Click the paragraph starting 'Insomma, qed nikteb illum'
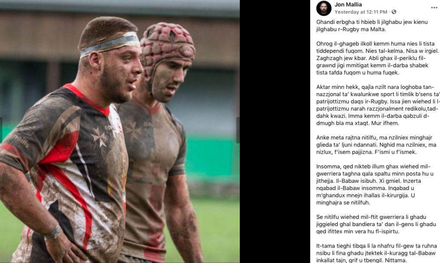 point(375,184)
